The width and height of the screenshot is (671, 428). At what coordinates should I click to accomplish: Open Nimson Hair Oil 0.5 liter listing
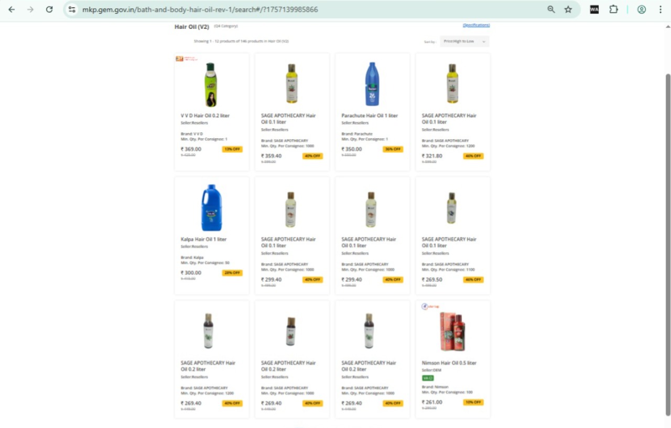[449, 363]
